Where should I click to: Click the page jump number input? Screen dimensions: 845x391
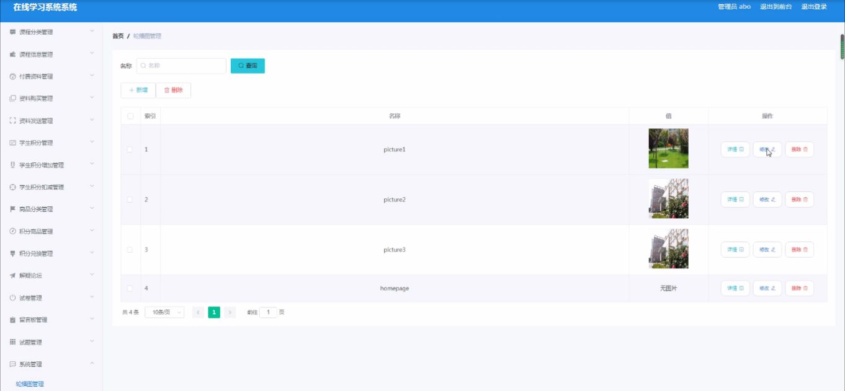[268, 312]
